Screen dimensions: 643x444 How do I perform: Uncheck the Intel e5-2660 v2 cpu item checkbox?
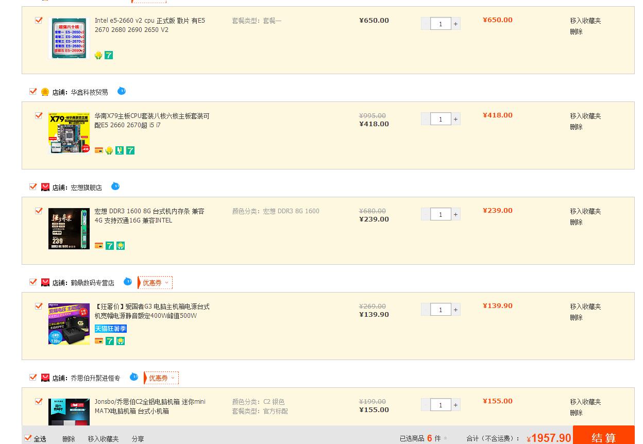(x=39, y=20)
